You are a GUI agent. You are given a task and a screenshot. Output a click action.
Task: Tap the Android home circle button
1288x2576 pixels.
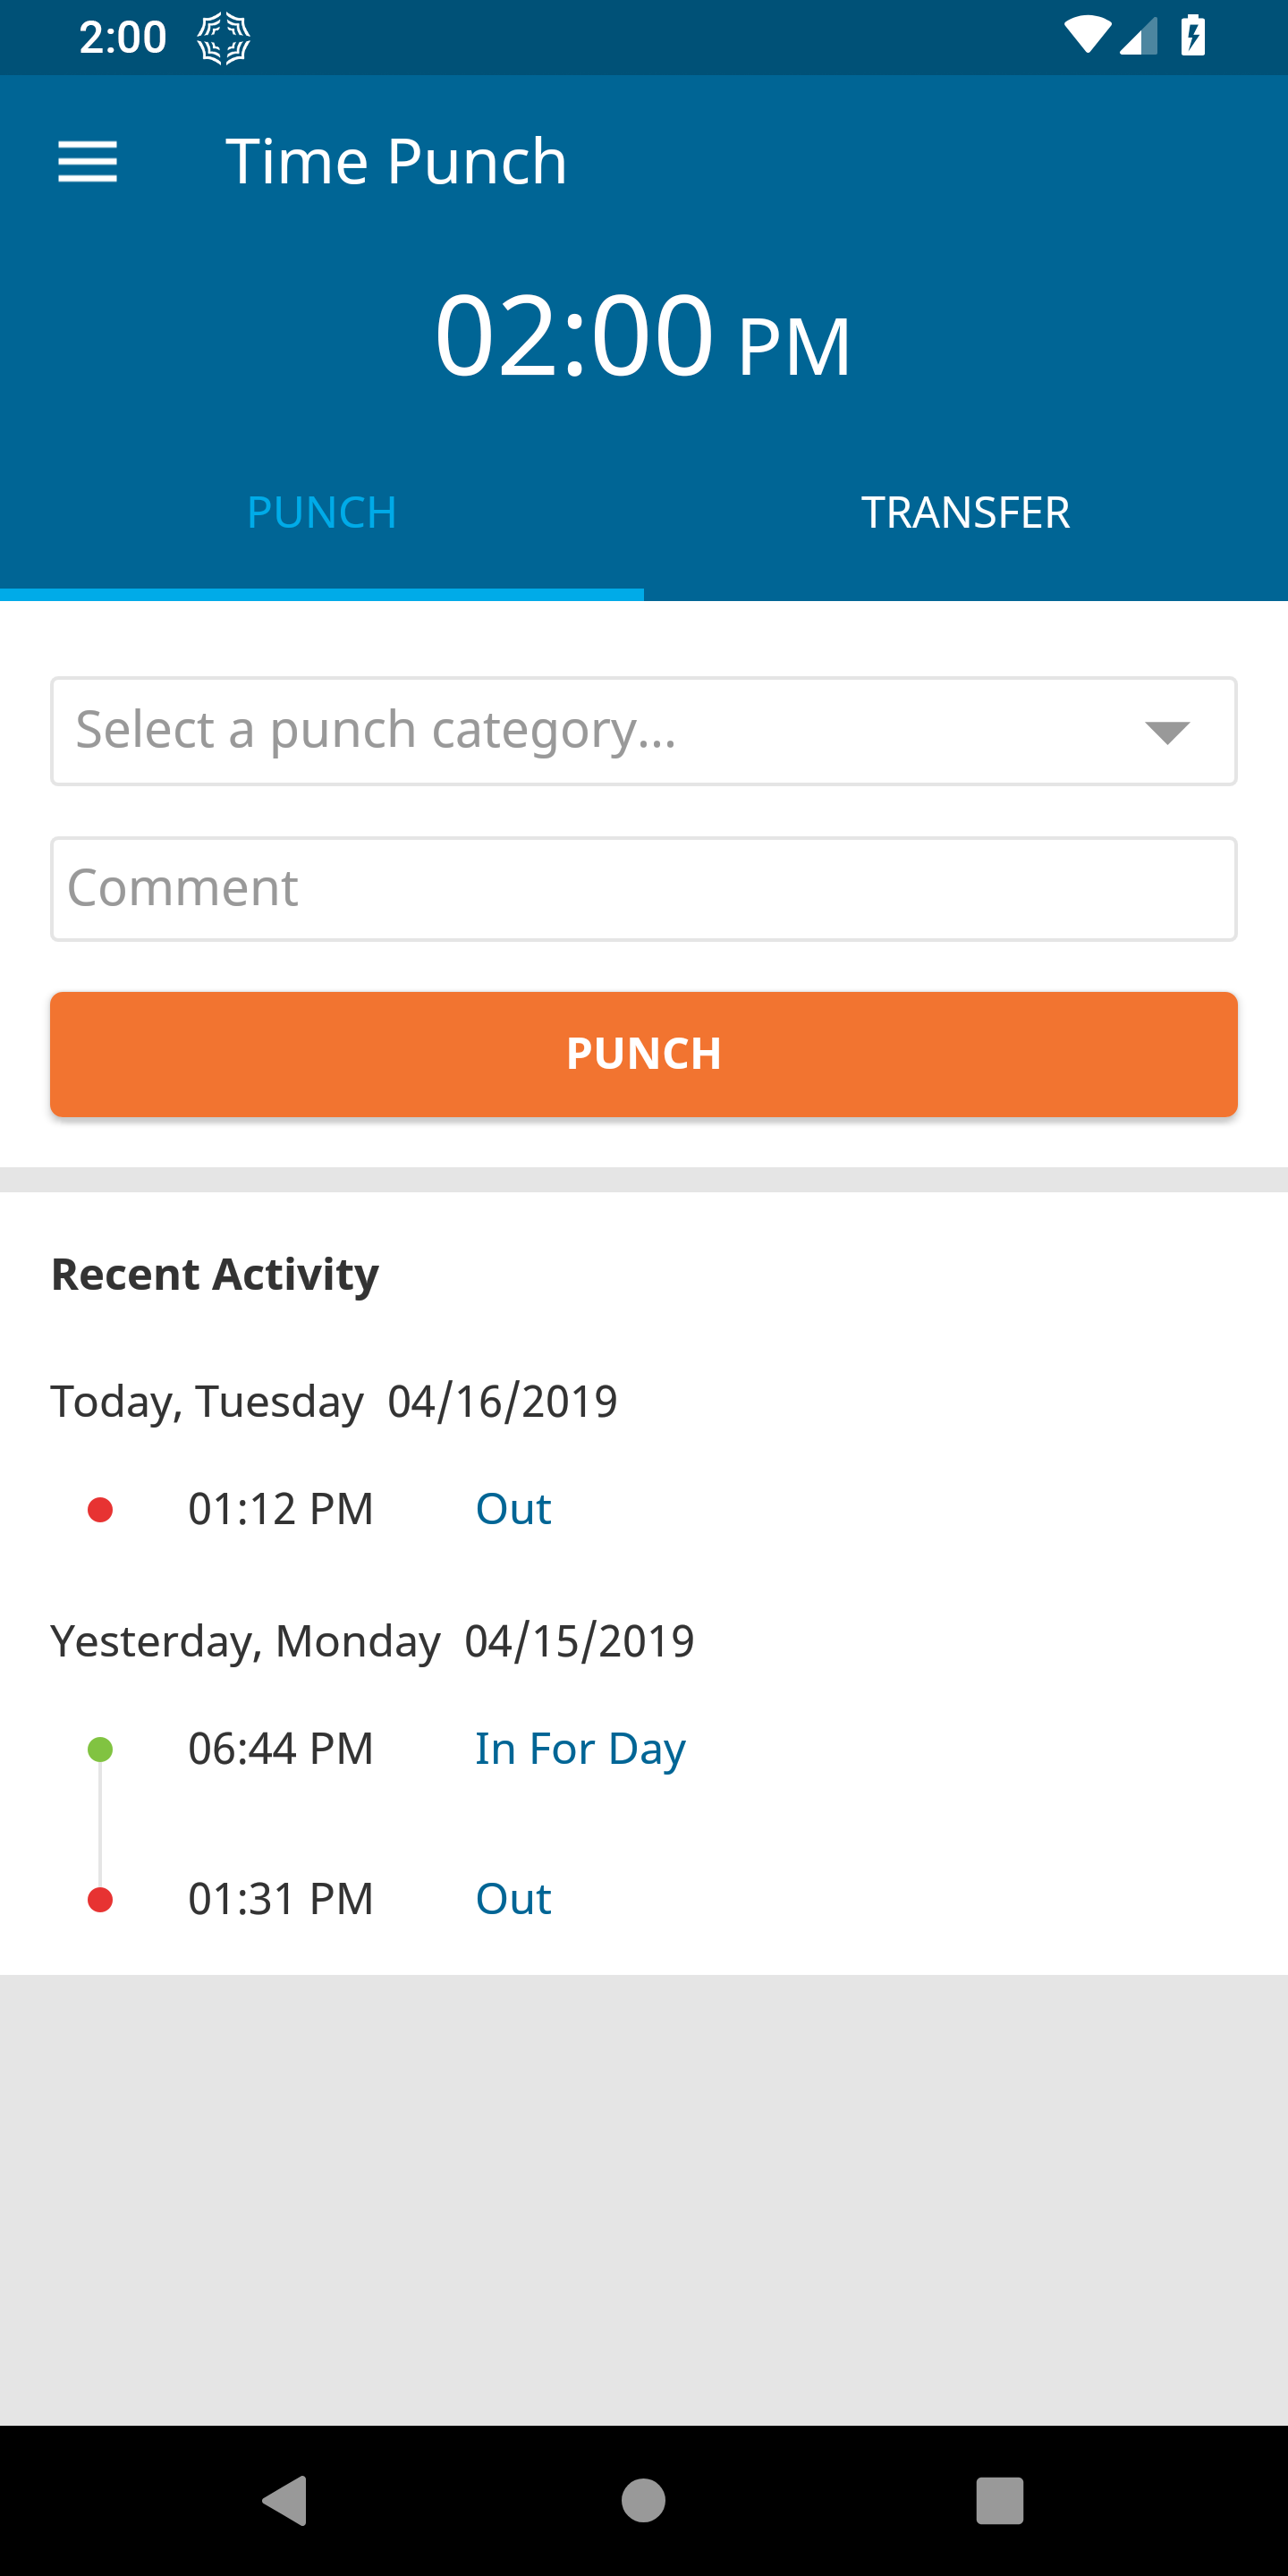(x=643, y=2501)
